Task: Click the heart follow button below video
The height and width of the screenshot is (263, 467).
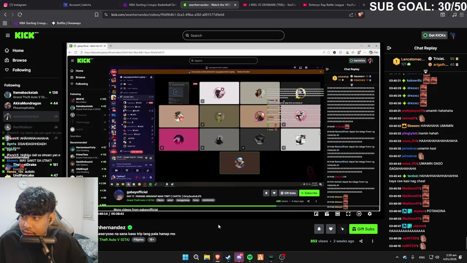Action: tap(331, 229)
